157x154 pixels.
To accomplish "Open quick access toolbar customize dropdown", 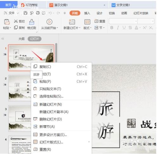I will point(65,13).
